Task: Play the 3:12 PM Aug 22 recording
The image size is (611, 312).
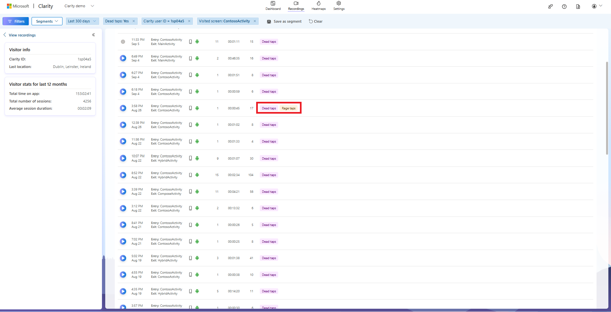Action: (123, 208)
